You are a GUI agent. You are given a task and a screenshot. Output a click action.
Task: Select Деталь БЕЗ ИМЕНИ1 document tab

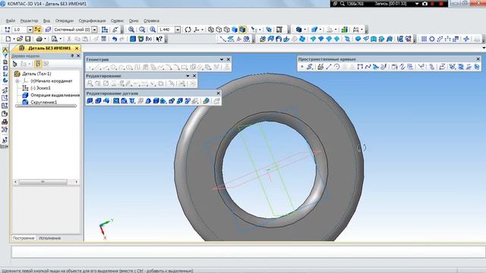pos(46,49)
